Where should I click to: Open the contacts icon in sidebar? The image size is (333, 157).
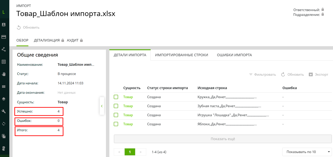[x=4, y=24]
